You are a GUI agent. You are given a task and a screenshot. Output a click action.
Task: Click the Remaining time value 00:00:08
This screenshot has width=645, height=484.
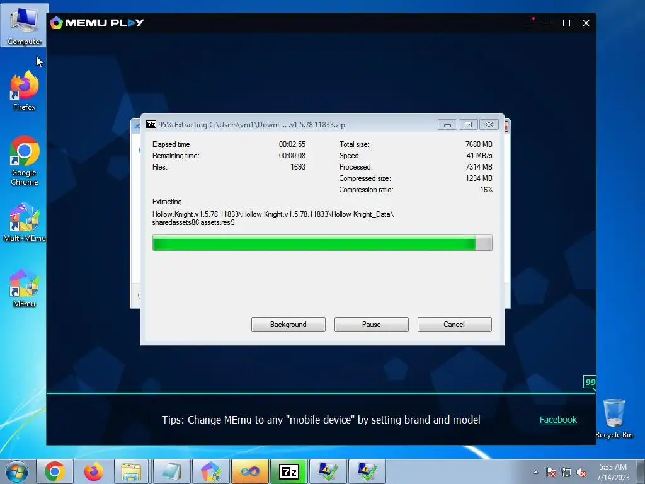point(292,156)
